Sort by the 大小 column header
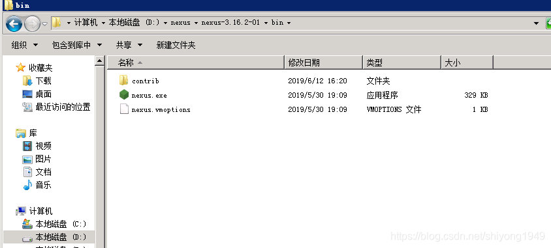The image size is (551, 248). point(467,62)
